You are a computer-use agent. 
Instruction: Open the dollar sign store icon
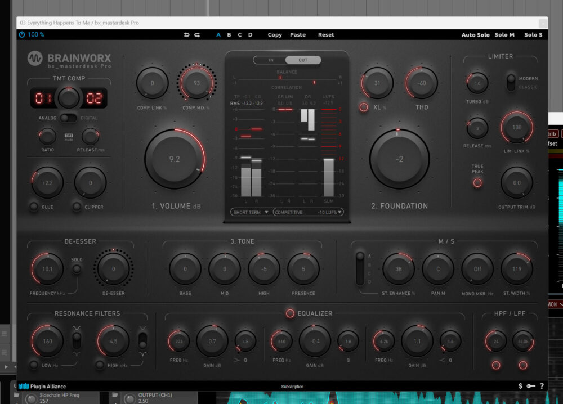pyautogui.click(x=520, y=386)
